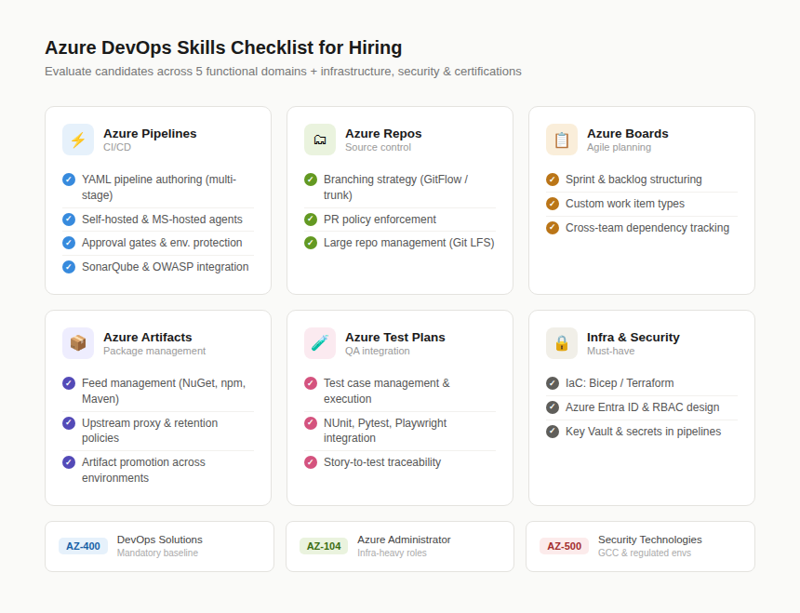
Task: Toggle the IaC: Bicep / Terraform checkmark
Action: 553,383
